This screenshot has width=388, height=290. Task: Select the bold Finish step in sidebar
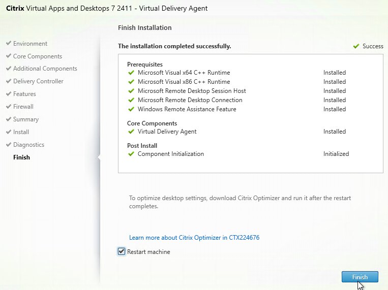(x=21, y=157)
